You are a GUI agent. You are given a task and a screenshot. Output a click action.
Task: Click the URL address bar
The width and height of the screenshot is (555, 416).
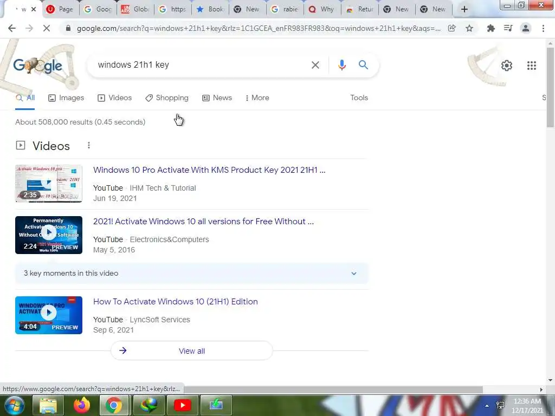pos(259,28)
